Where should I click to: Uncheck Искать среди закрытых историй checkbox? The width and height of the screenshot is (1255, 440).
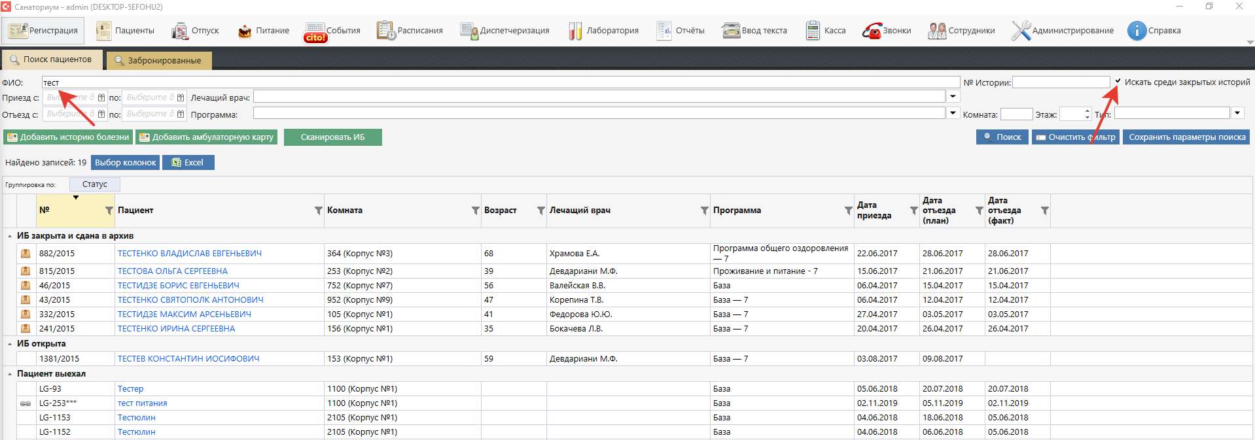point(1118,82)
